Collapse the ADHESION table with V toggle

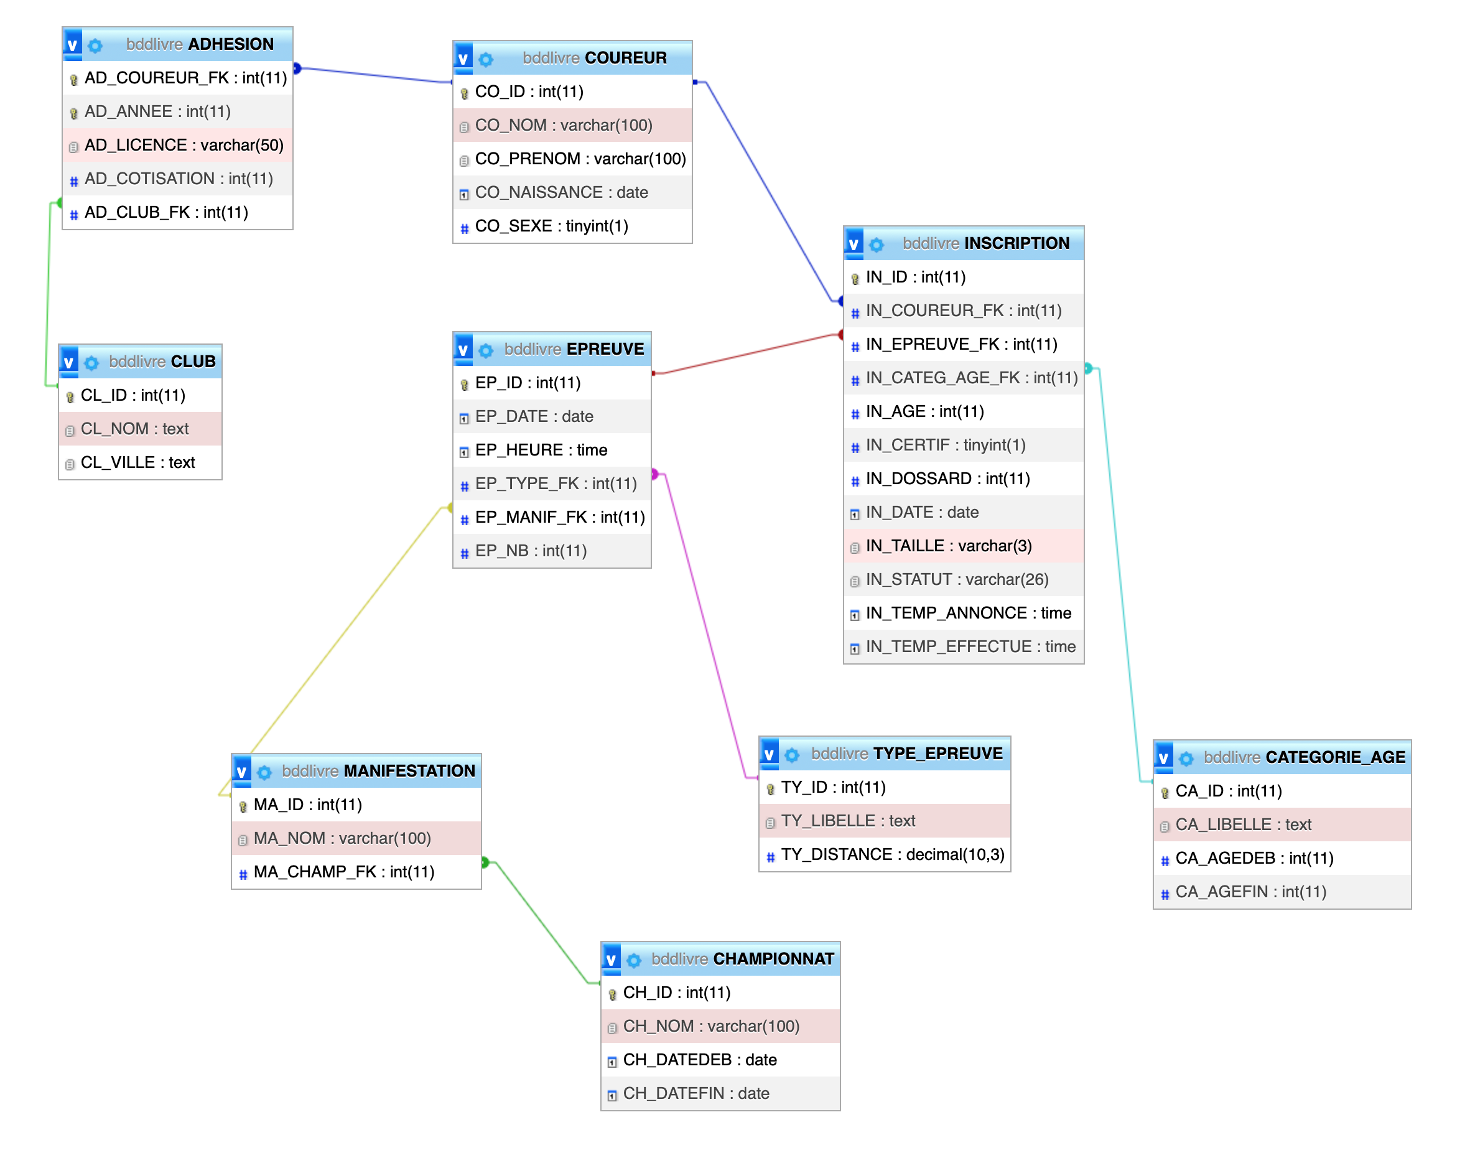(x=72, y=45)
